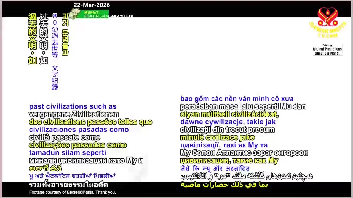Click Romanian subtitle civilizații din trecut precum

pos(227,130)
